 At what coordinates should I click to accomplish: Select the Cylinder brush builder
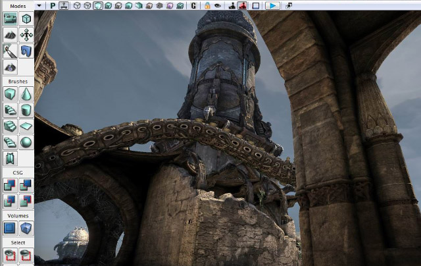point(26,110)
